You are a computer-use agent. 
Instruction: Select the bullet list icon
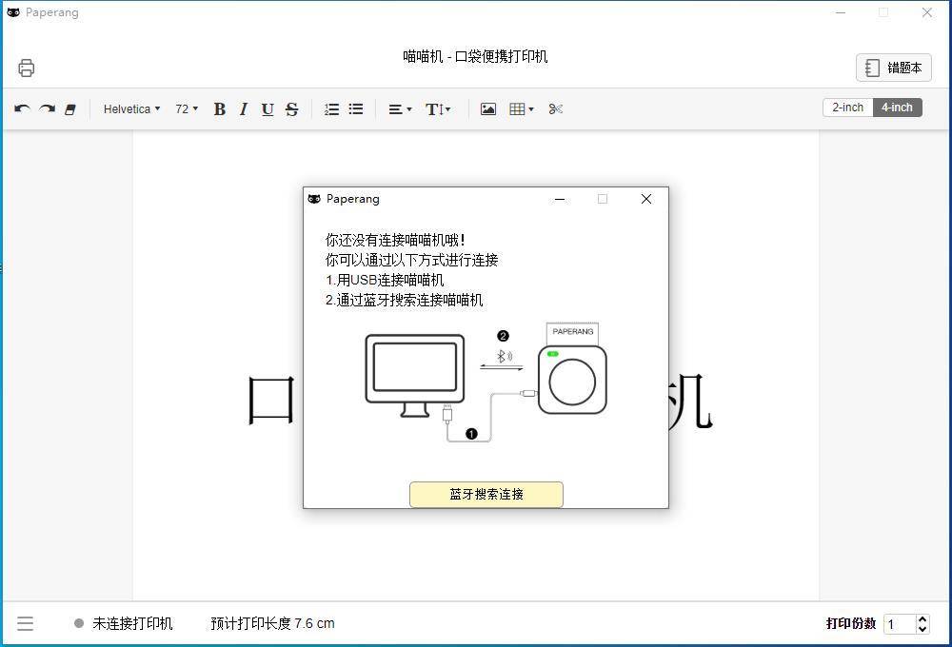pos(355,108)
